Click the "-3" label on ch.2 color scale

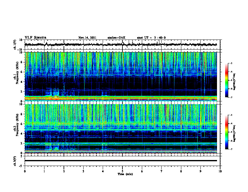[231, 115]
